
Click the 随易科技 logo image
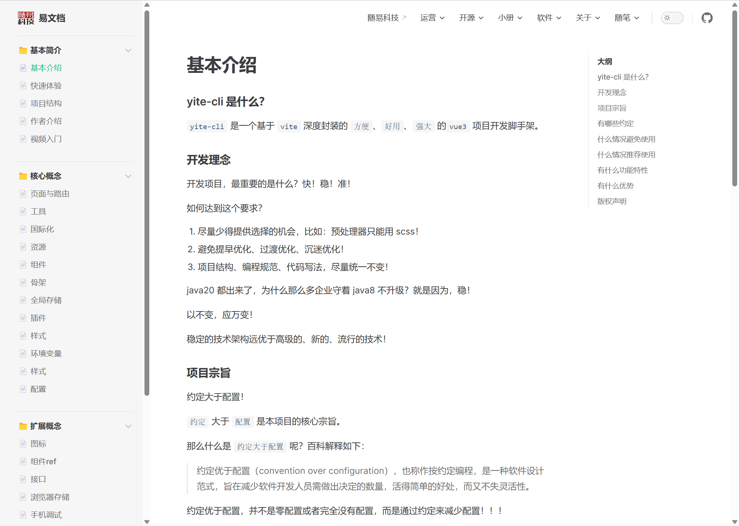coord(26,18)
